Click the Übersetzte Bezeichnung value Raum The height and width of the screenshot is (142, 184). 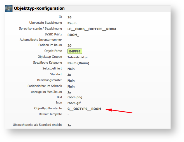tap(72, 23)
